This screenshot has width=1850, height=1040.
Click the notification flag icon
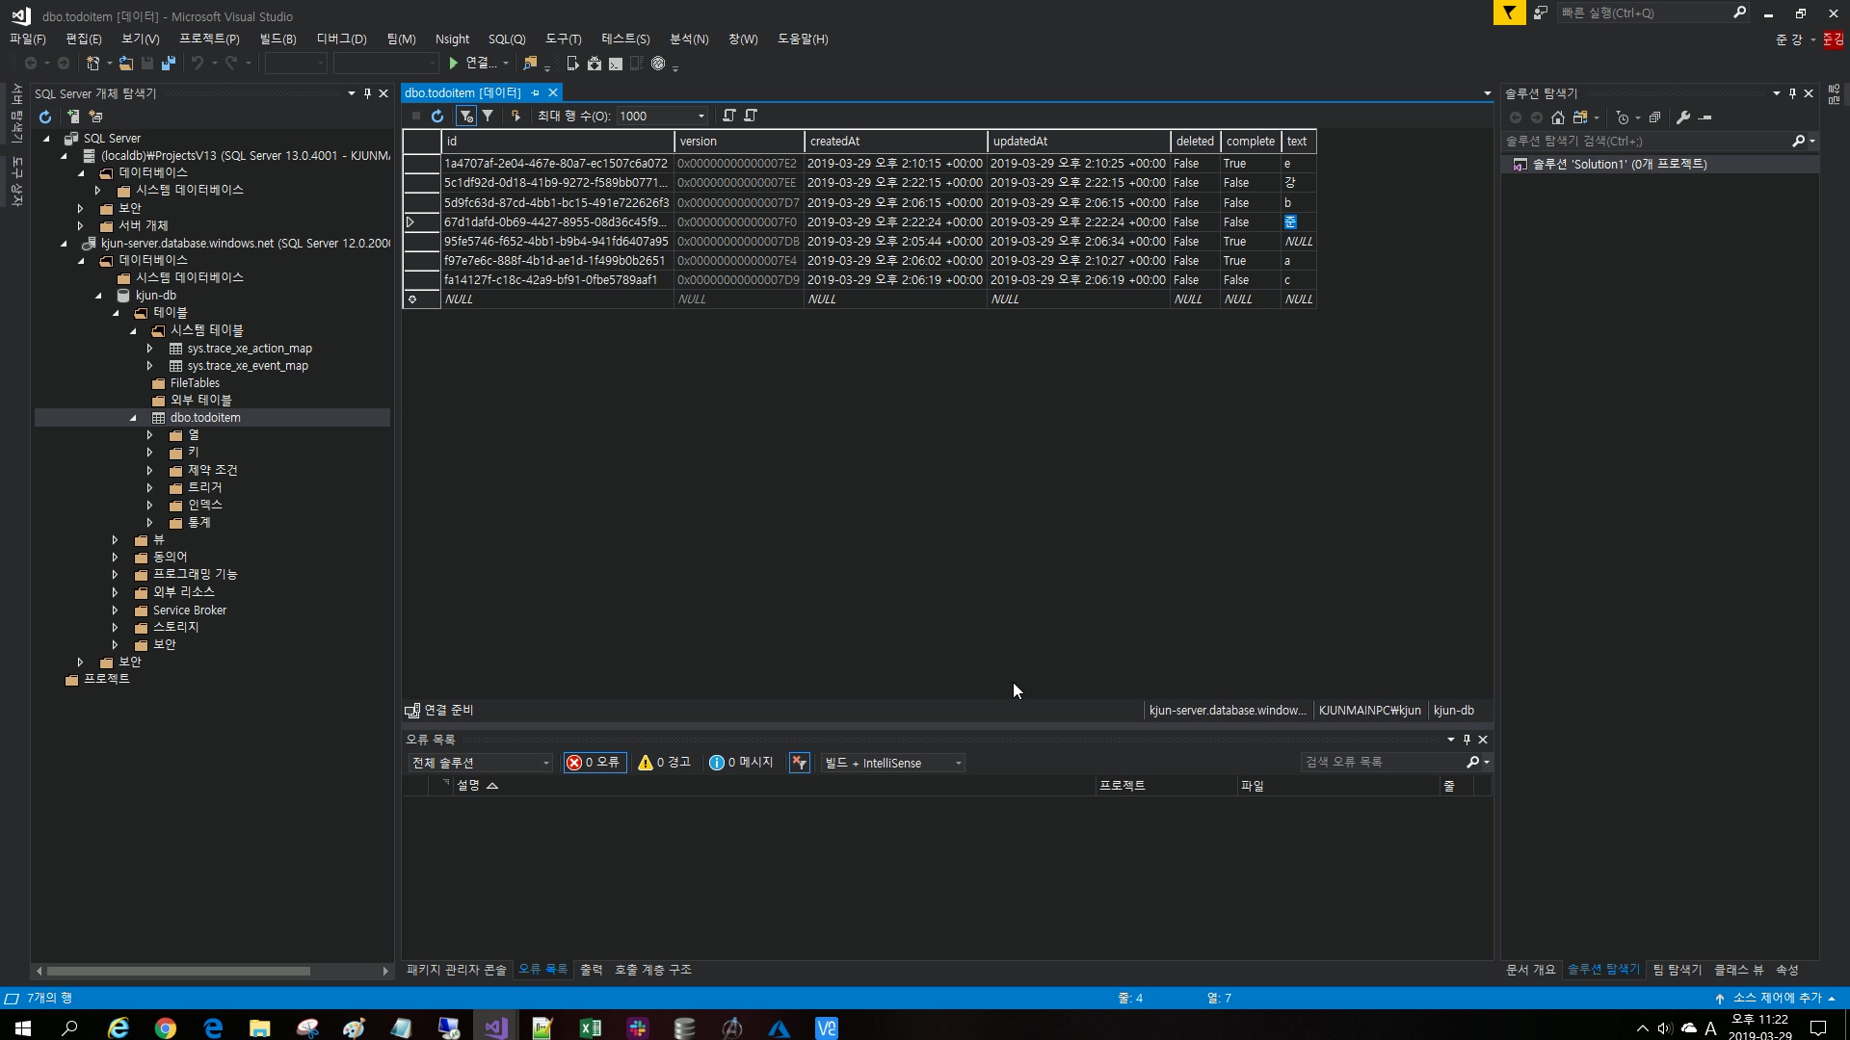1509,13
